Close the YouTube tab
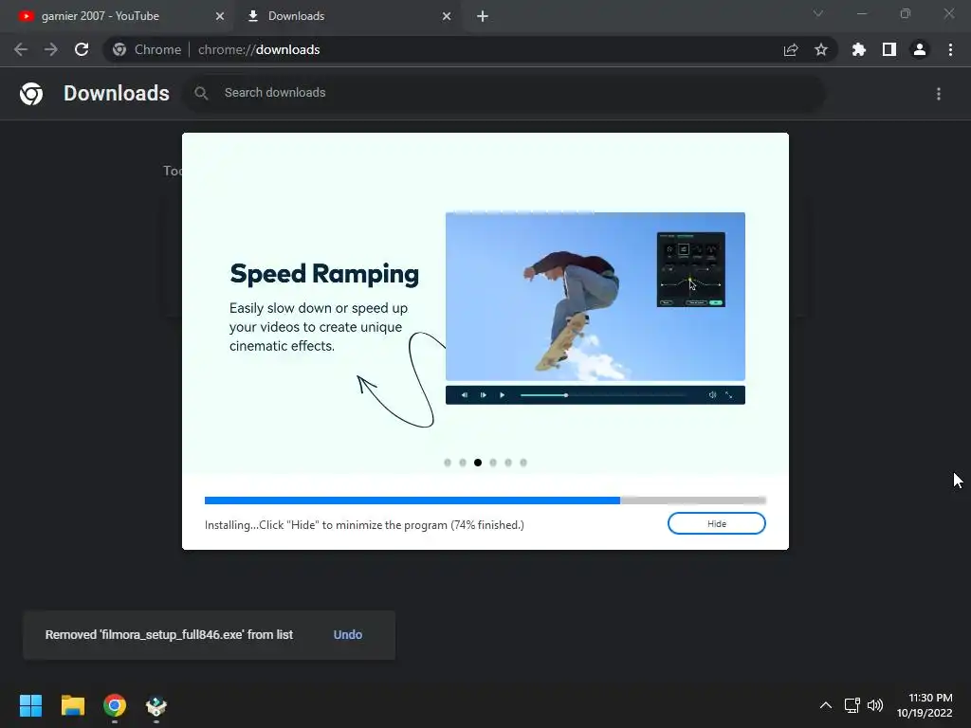Image resolution: width=971 pixels, height=728 pixels. [220, 16]
